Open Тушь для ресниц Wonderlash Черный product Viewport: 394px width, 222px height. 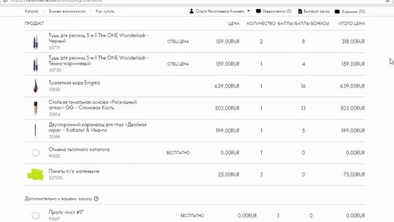98,38
